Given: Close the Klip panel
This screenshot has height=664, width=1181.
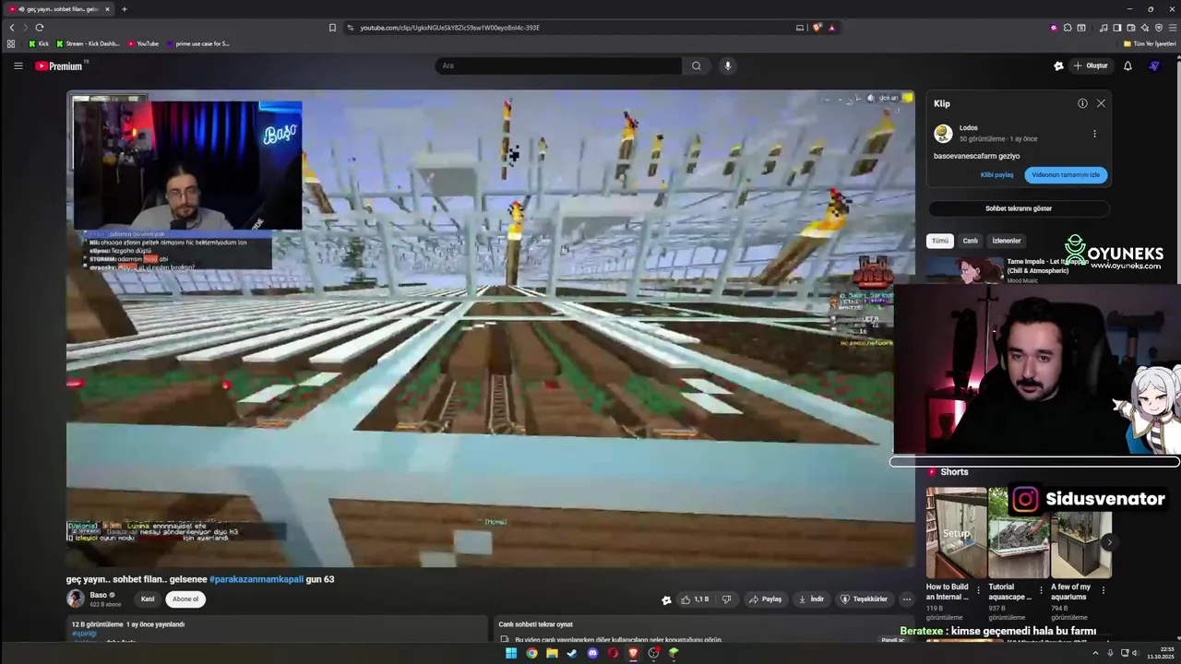Looking at the screenshot, I should (x=1101, y=103).
